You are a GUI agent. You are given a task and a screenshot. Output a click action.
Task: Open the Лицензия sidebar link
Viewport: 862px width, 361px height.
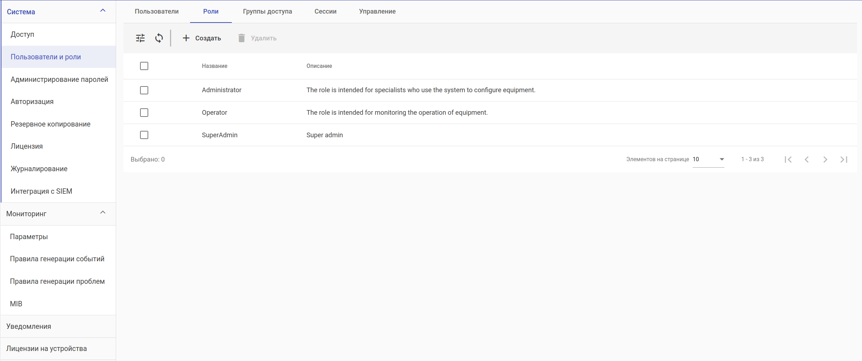[27, 146]
